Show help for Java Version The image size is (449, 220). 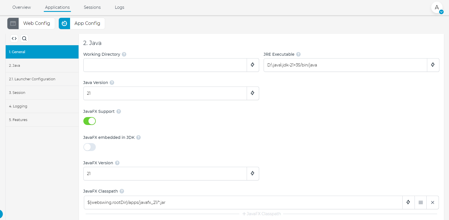pos(112,83)
